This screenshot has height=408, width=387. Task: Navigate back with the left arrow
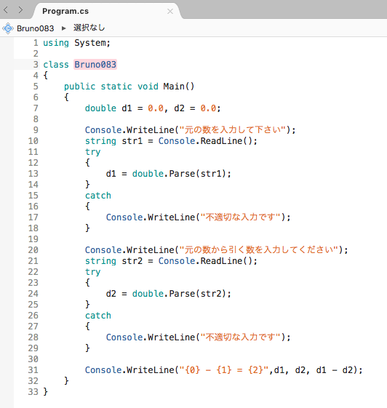click(6, 10)
